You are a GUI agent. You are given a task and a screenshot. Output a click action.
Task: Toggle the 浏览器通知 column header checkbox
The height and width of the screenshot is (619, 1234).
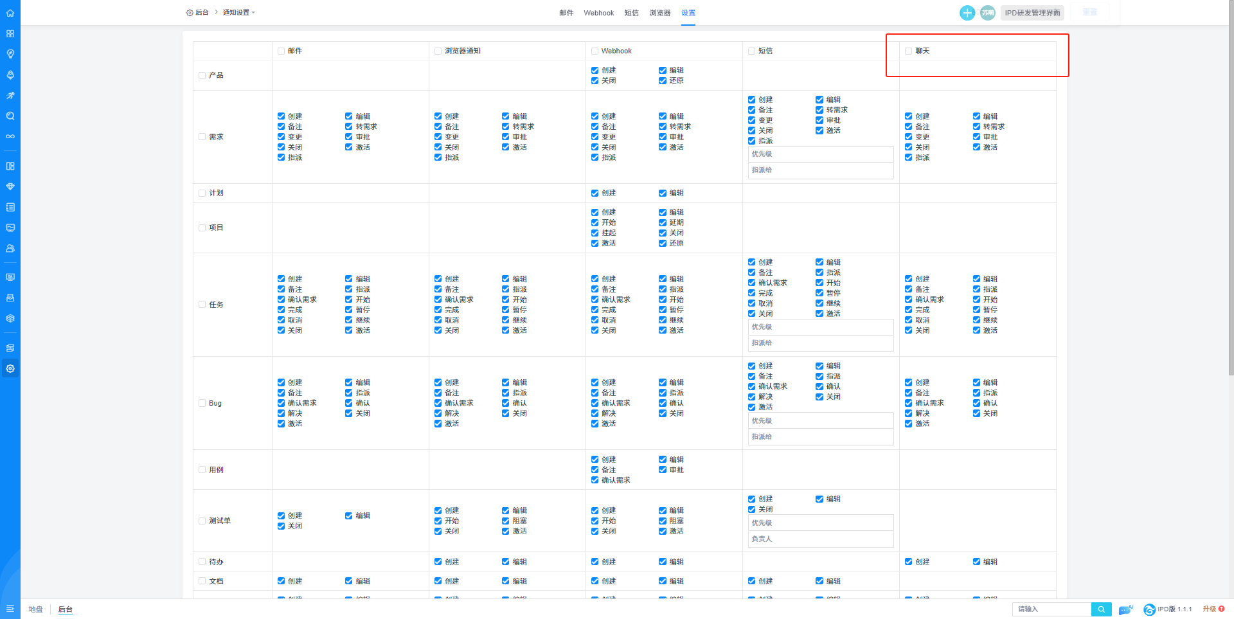(438, 51)
